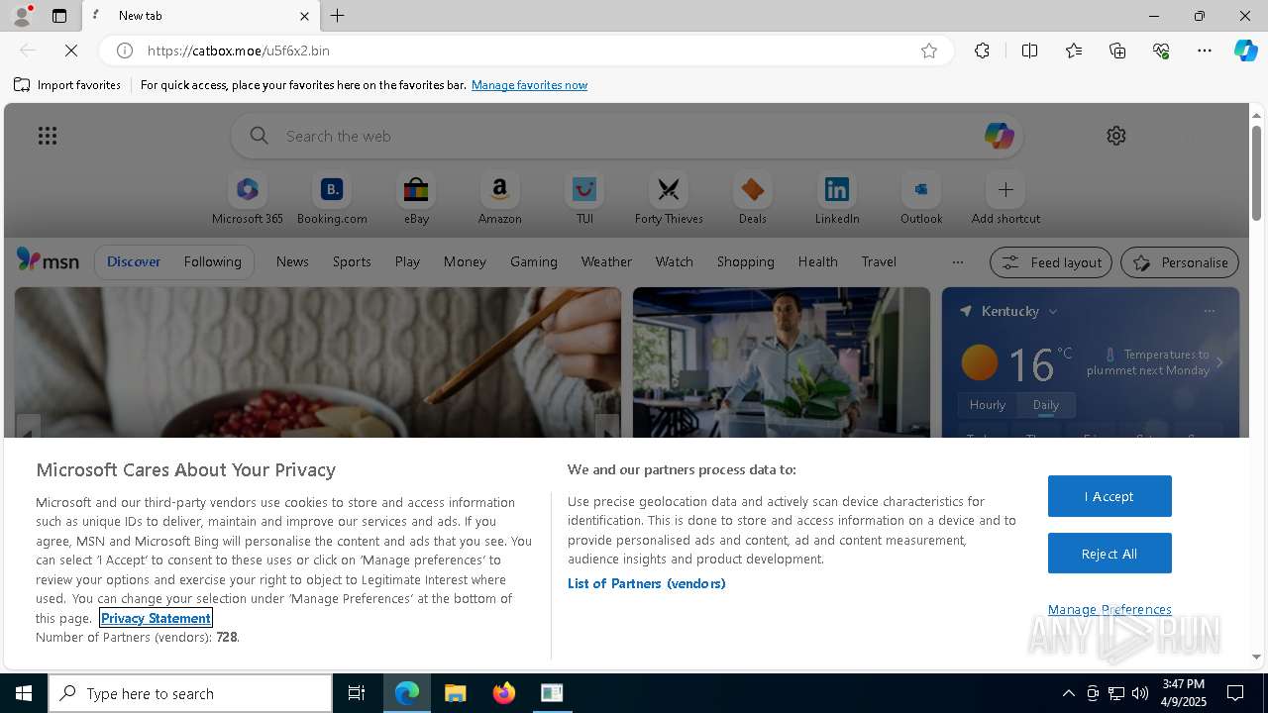Open the Money menu item
This screenshot has width=1268, height=713.
click(x=465, y=261)
